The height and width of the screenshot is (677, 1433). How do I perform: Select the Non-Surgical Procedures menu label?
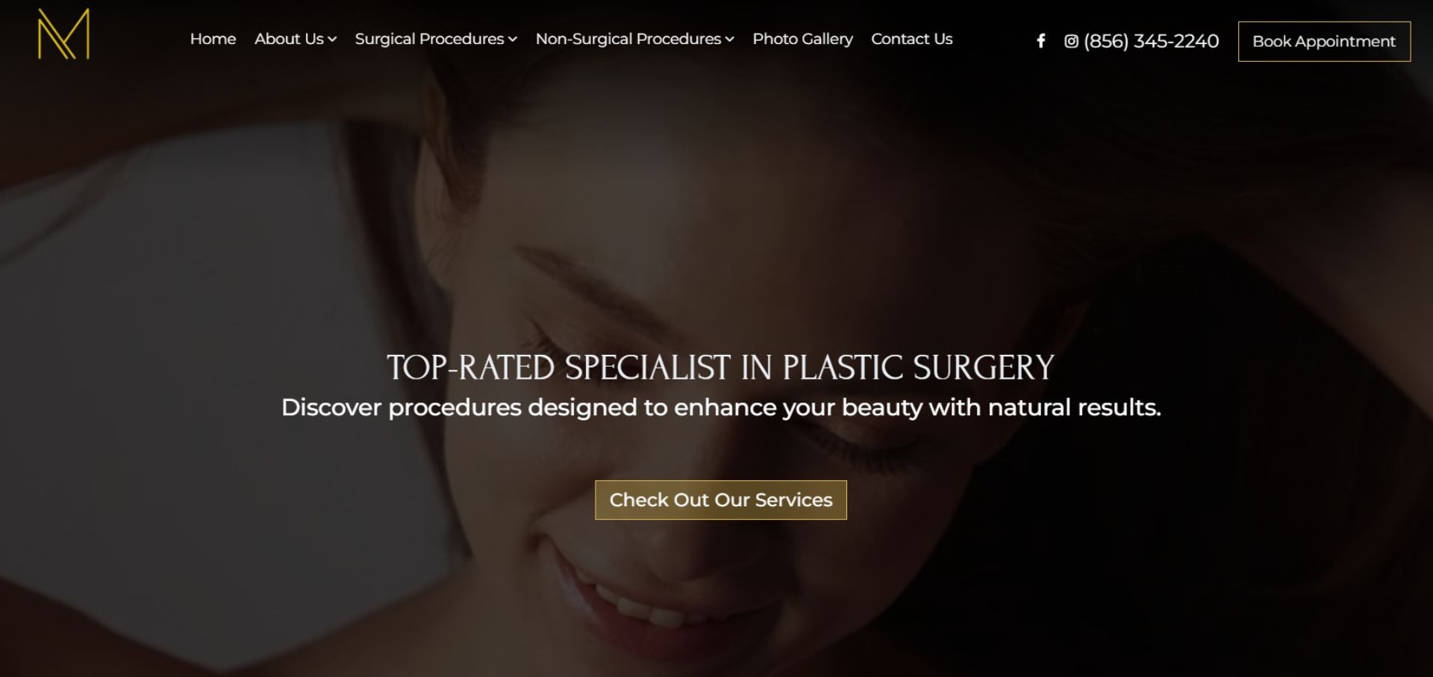click(628, 39)
